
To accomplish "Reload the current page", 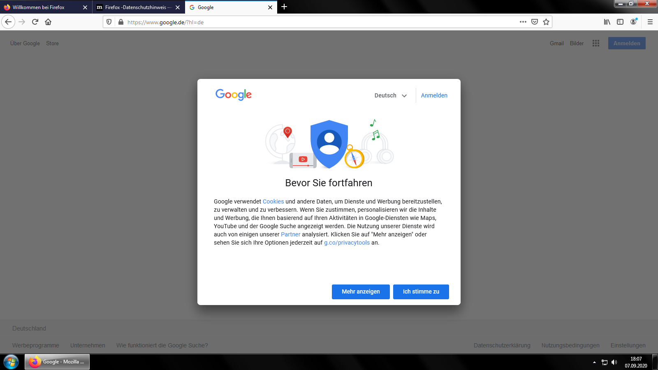I will tap(35, 22).
